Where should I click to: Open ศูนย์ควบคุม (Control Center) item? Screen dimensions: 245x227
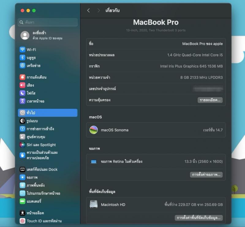[x=36, y=137]
